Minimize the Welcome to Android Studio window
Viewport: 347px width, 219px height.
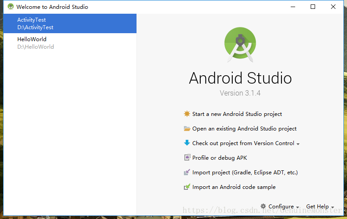pos(293,7)
